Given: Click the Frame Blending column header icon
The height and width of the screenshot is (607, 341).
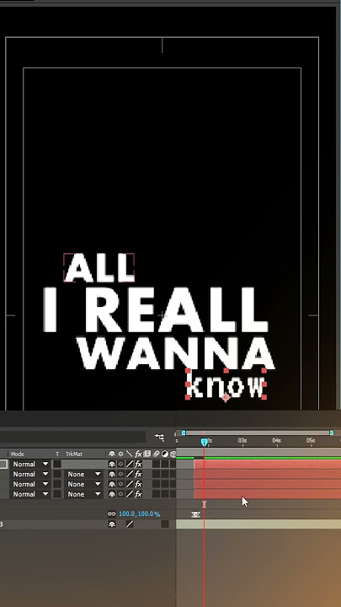Looking at the screenshot, I should tap(147, 454).
